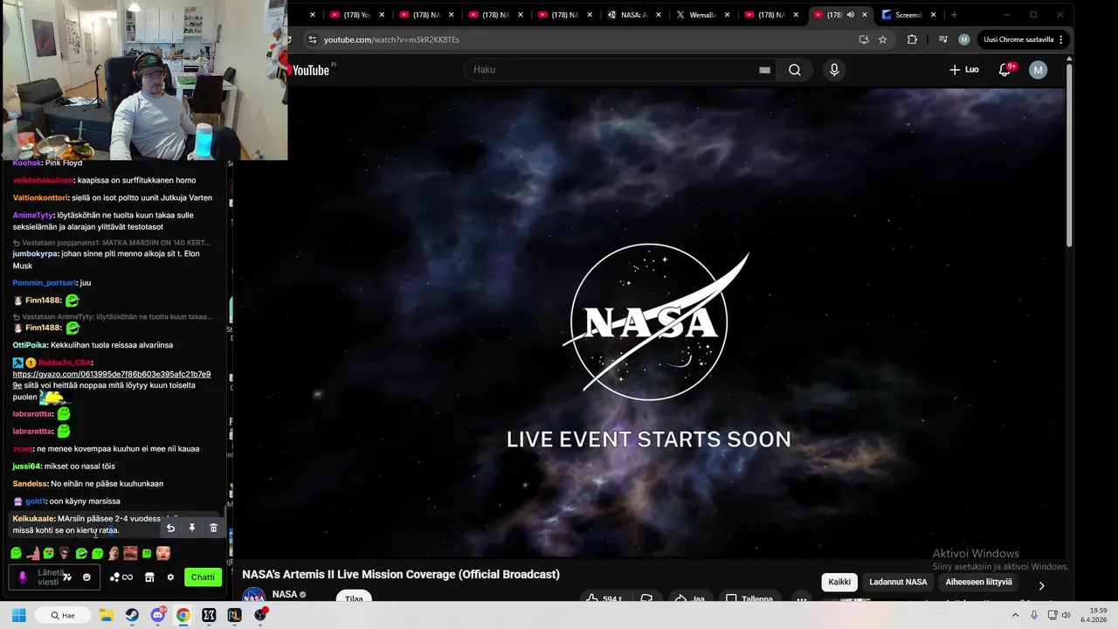Open a new Chrome tab
The width and height of the screenshot is (1118, 629).
[954, 15]
